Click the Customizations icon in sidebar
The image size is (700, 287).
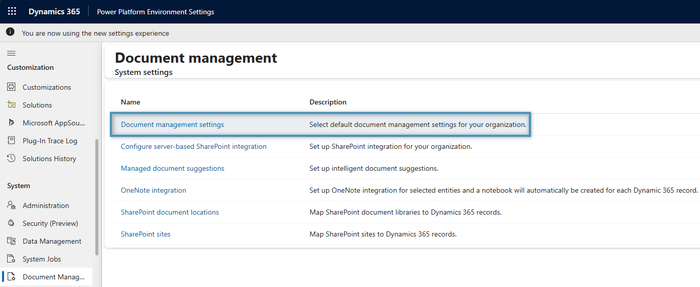[12, 87]
